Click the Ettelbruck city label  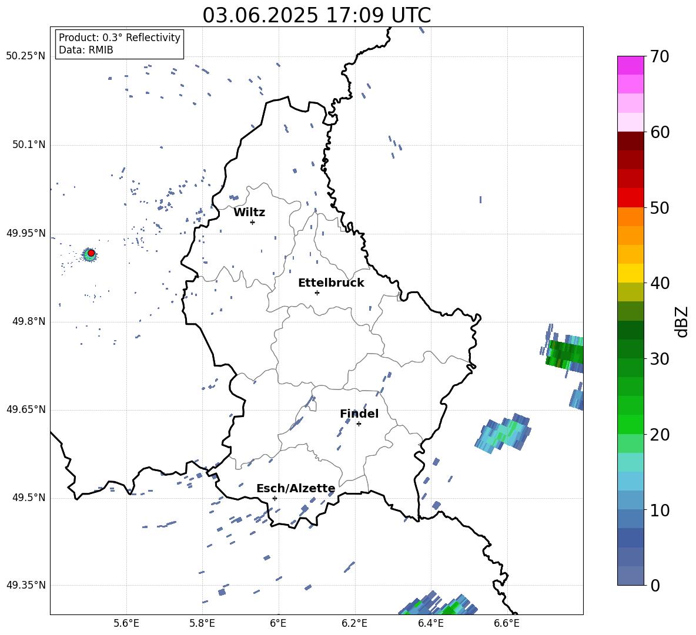pyautogui.click(x=331, y=283)
